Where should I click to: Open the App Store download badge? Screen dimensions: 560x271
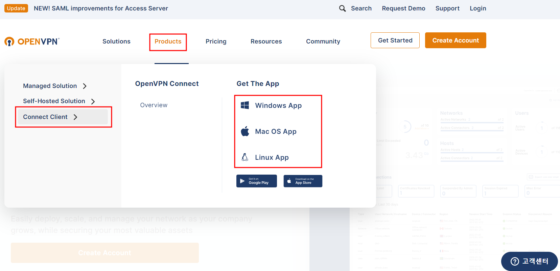click(303, 181)
